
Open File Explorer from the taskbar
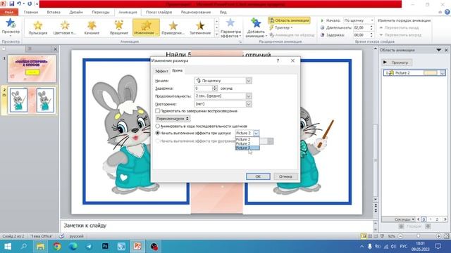click(x=40, y=246)
